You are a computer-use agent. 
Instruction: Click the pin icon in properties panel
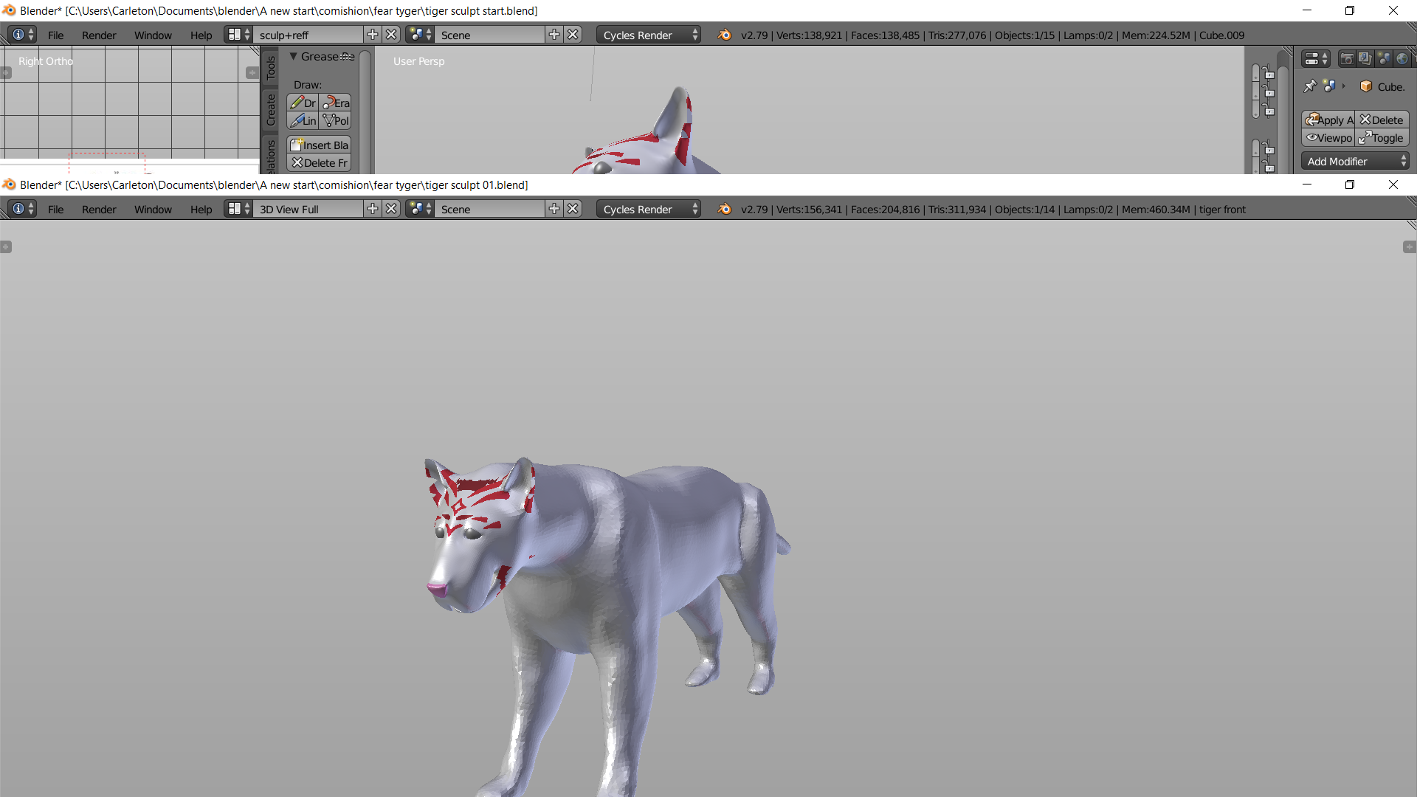click(1310, 86)
